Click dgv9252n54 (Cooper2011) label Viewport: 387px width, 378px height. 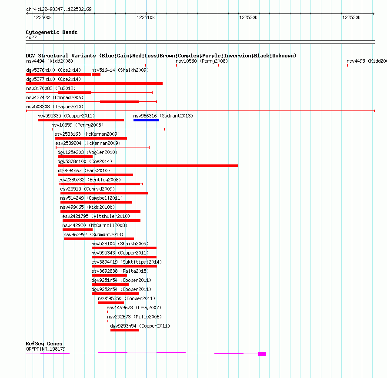pyautogui.click(x=121, y=289)
